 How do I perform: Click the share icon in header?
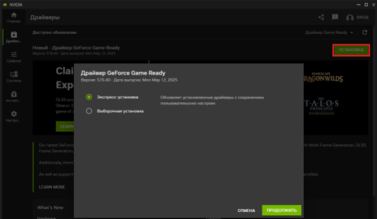[321, 18]
